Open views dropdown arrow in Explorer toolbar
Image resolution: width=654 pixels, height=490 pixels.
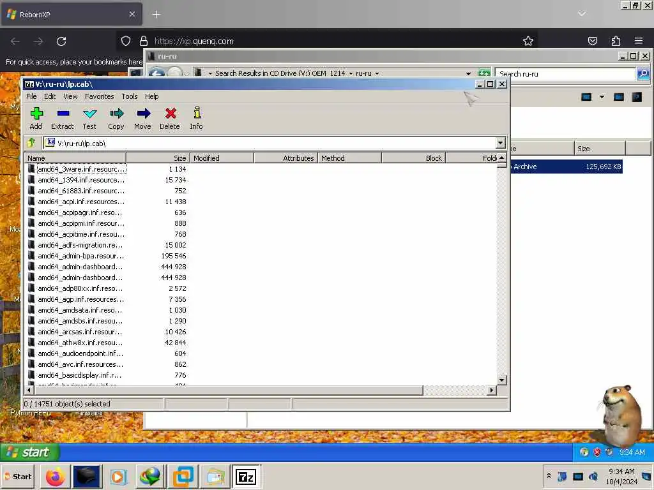[602, 97]
